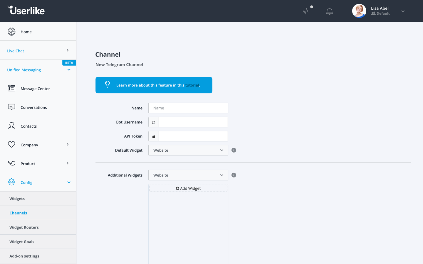Click the Lisa Abel user name
423x264 pixels.
[x=380, y=8]
